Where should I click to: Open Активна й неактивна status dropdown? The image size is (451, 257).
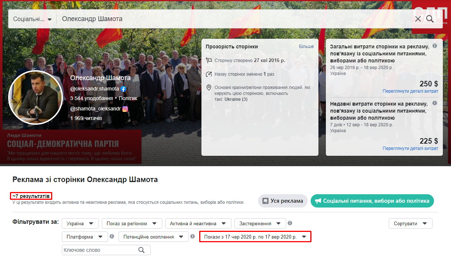pyautogui.click(x=198, y=223)
